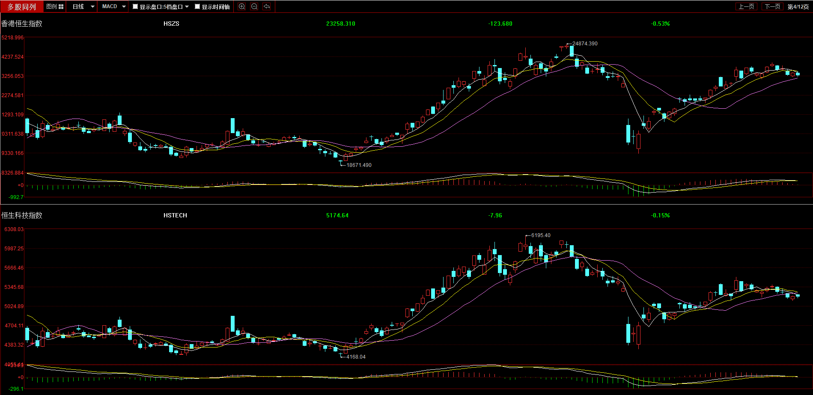This screenshot has height=395, width=813.
Task: Zoom in with the magnifier plus icon
Action: 242,6
